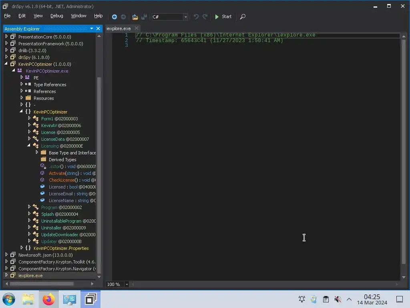Open the Assembly Explorer panel options dropdown arrow

(x=92, y=28)
